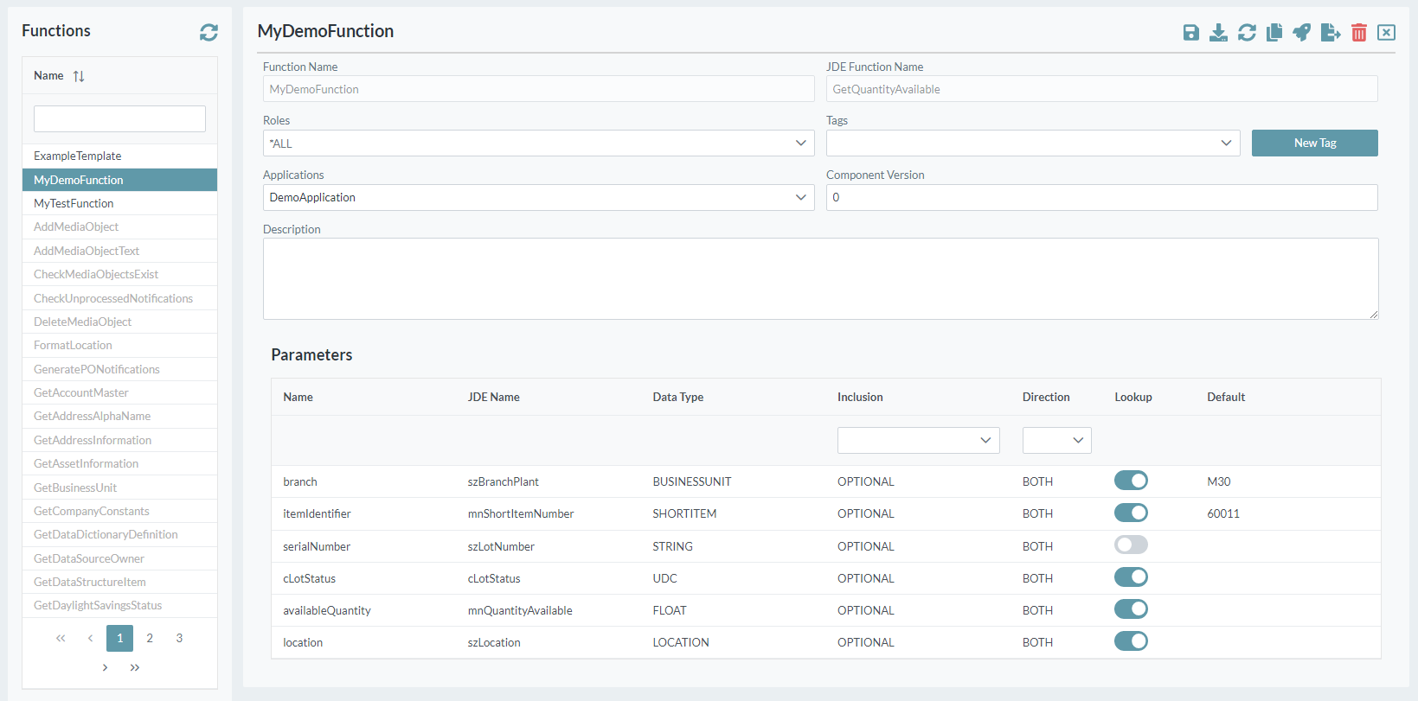Screen dimensions: 1418x701
Task: Click the download icon in header toolbar
Action: pyautogui.click(x=1218, y=33)
